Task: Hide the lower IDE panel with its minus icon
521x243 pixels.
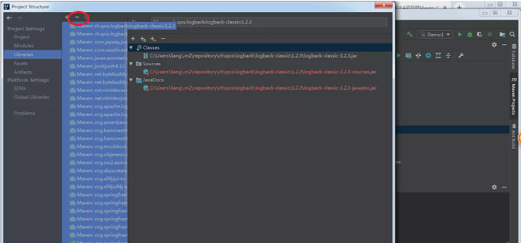Action: pyautogui.click(x=504, y=187)
